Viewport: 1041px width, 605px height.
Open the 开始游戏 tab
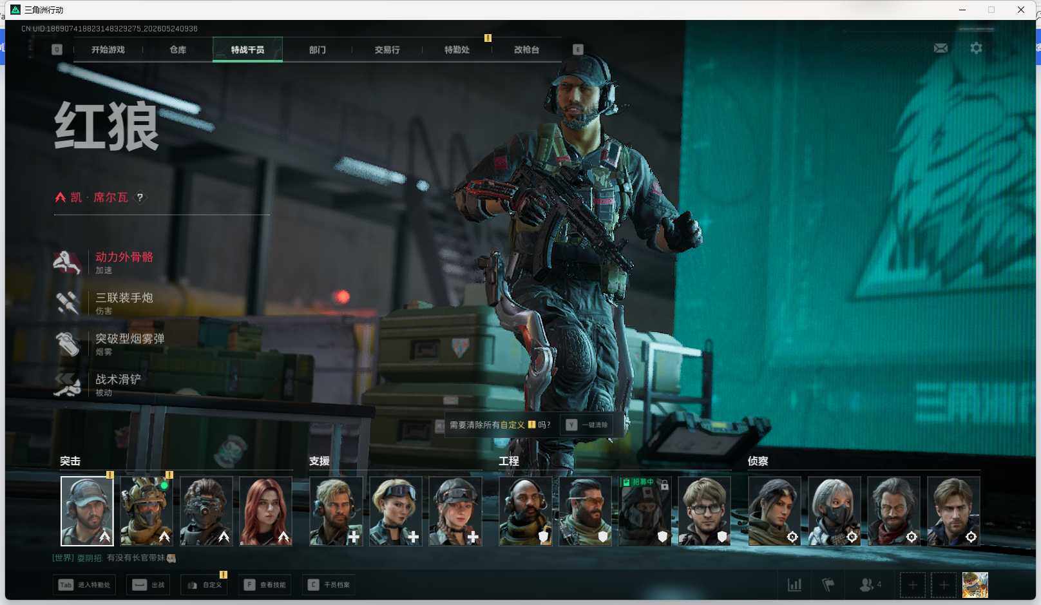tap(108, 50)
